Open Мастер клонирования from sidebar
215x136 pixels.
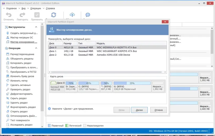[x=24, y=42]
